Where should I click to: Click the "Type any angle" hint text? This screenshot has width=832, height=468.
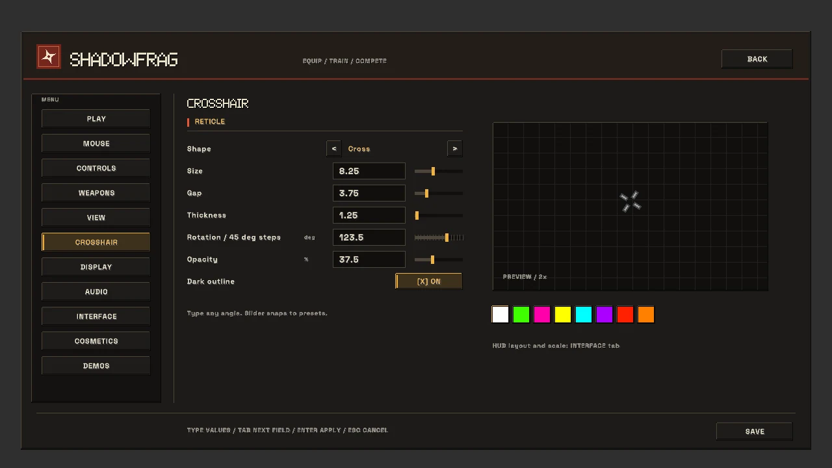(257, 313)
